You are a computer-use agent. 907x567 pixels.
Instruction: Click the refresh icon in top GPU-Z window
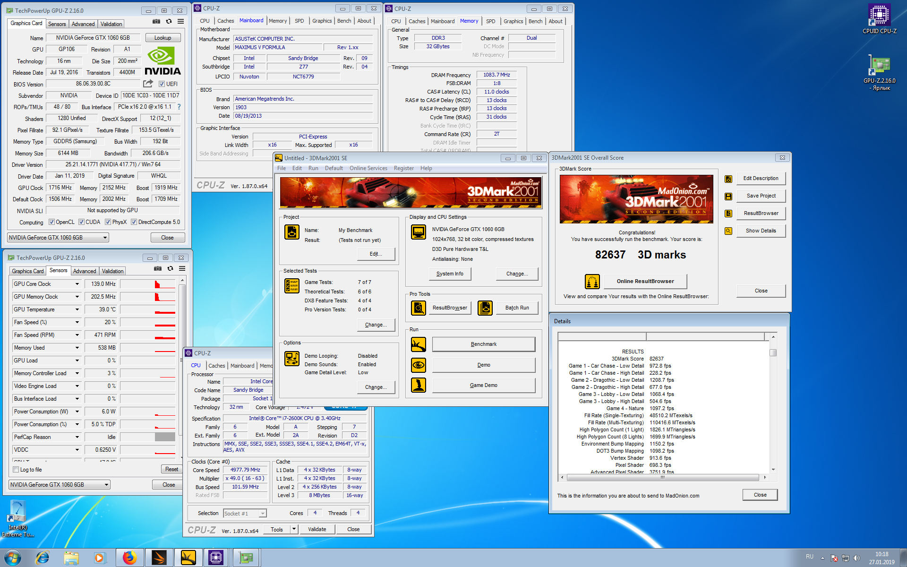coord(169,22)
